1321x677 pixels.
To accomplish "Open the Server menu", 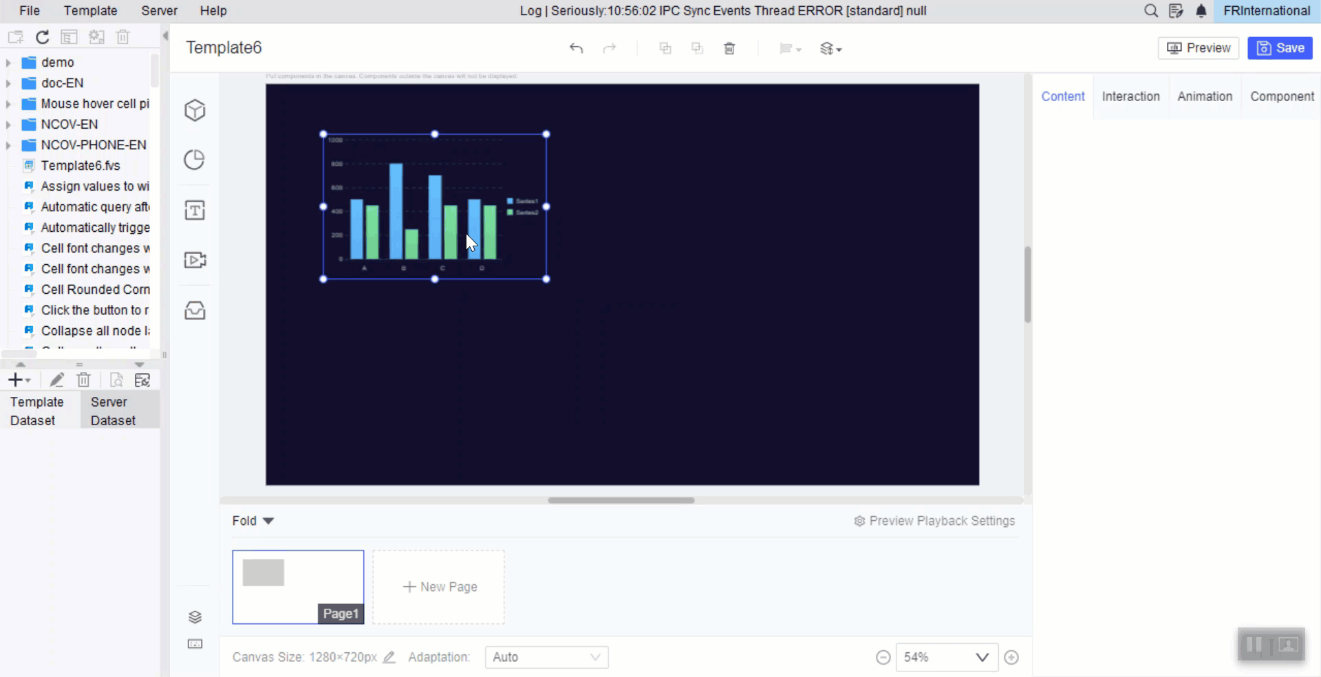I will pos(159,11).
